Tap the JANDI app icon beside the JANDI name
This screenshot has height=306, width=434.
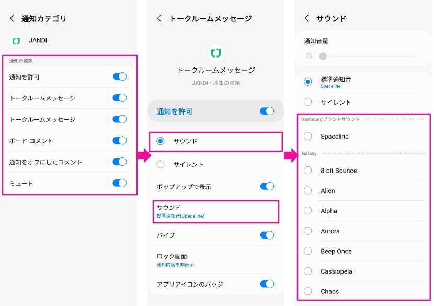[x=16, y=40]
